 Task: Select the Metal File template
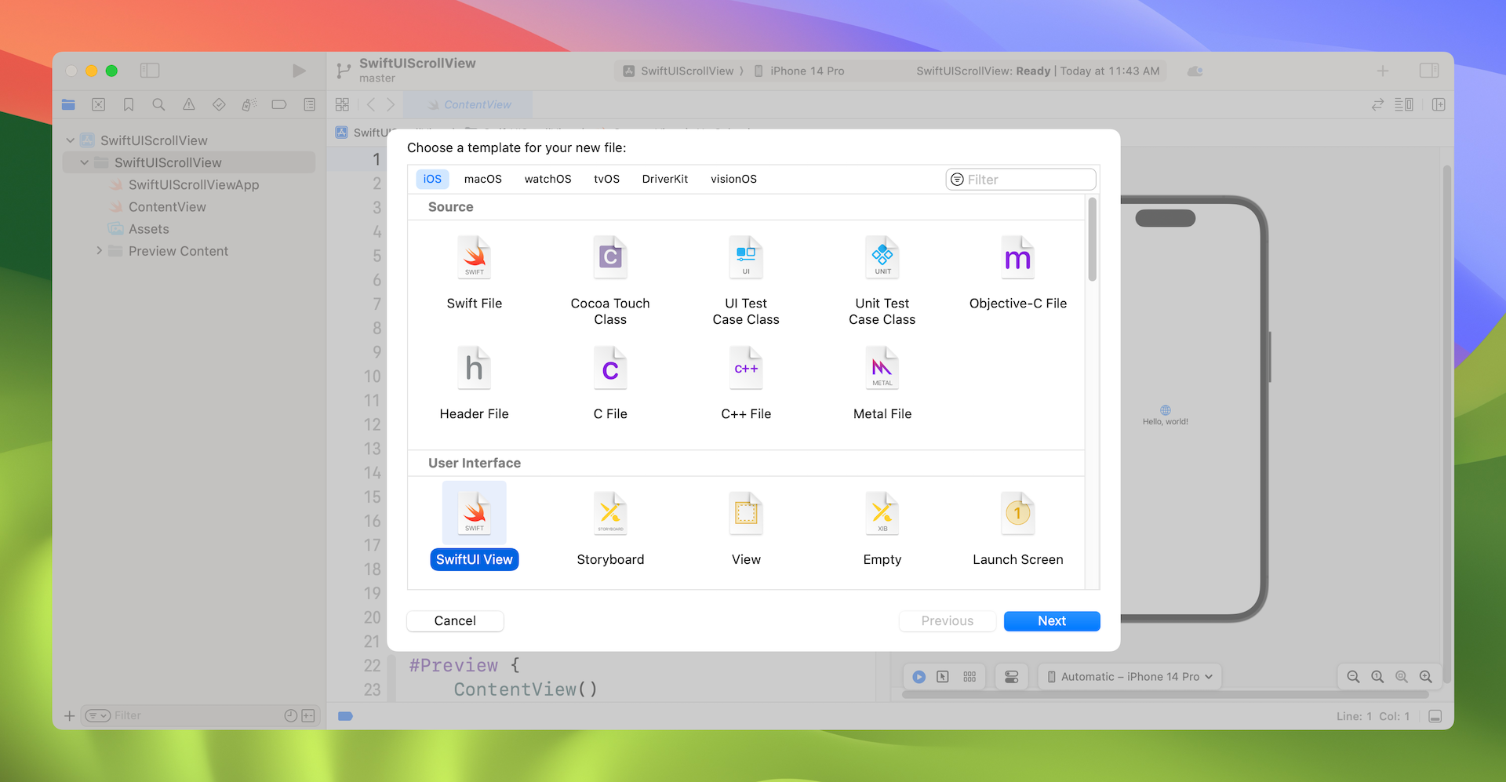[x=882, y=384]
